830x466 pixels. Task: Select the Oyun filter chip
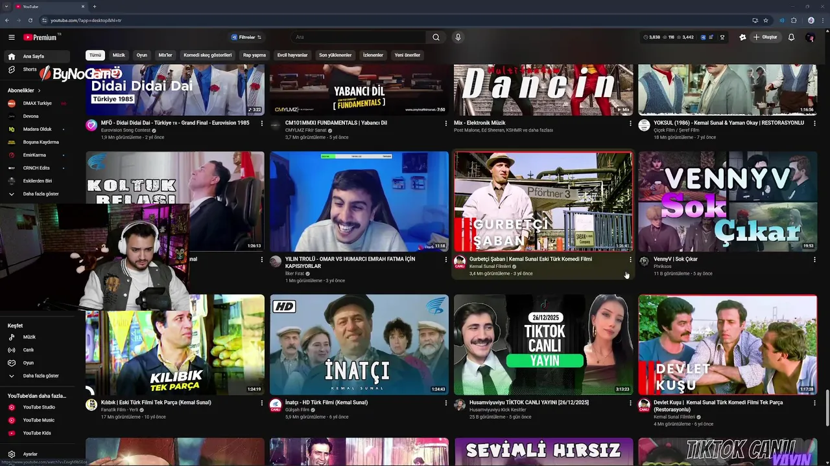point(142,55)
